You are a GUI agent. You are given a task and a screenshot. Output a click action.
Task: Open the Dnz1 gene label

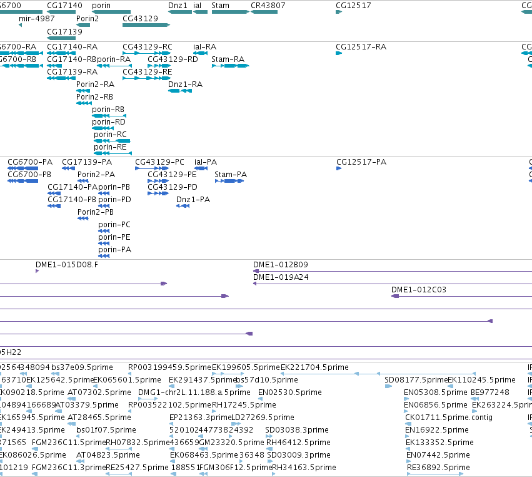178,6
